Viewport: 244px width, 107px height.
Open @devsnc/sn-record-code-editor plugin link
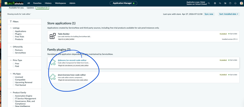(x=72, y=60)
